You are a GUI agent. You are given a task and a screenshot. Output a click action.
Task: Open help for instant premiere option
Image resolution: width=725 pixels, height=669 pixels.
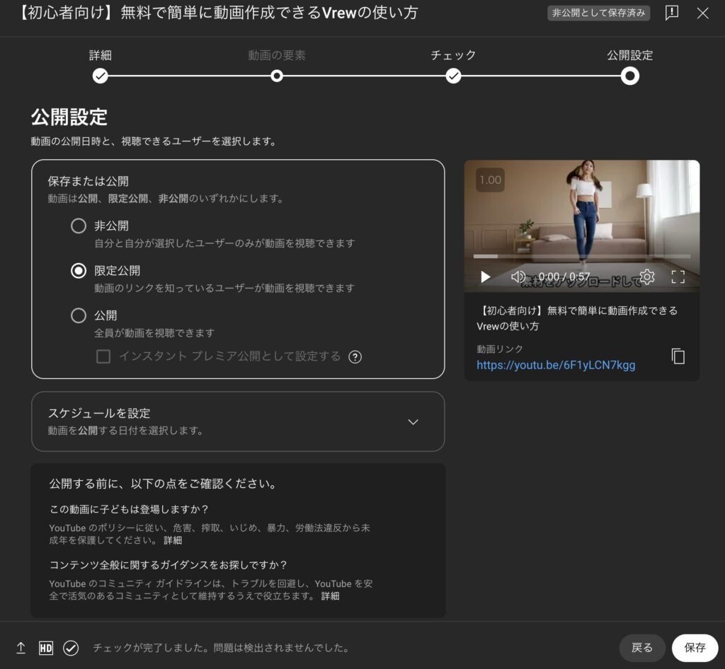pos(355,357)
